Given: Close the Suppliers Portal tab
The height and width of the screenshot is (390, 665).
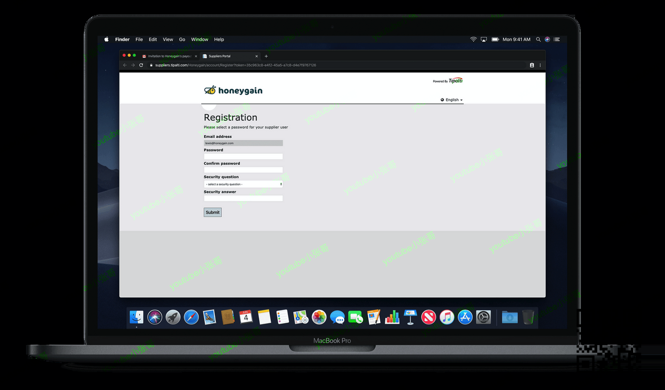Looking at the screenshot, I should [x=257, y=56].
